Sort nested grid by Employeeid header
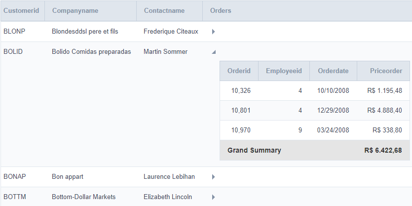This screenshot has height=206, width=412. tap(284, 71)
